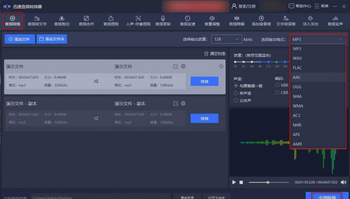Click the 清空列表 clear list trash icon
The image size is (350, 199).
coord(206,54)
